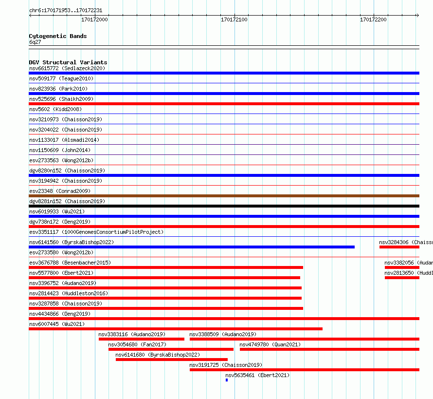This screenshot has height=399, width=433.
Task: Open the esv2733563 (Wong2012b) variant
Action: pos(61,160)
